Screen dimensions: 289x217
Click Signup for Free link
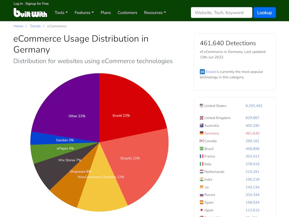(37, 4)
